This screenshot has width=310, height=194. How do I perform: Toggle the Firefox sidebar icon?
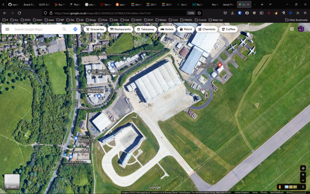261,13
